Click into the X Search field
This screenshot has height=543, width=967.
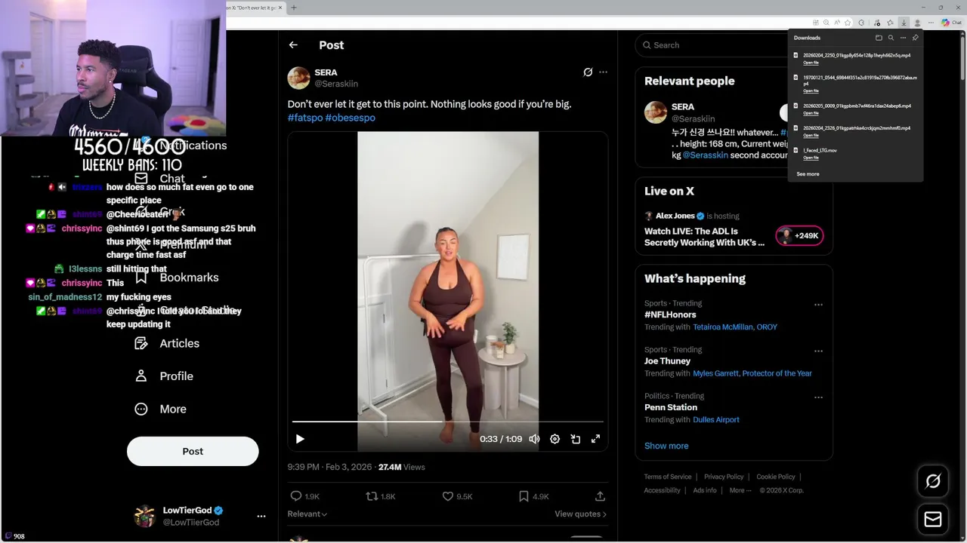click(x=710, y=45)
